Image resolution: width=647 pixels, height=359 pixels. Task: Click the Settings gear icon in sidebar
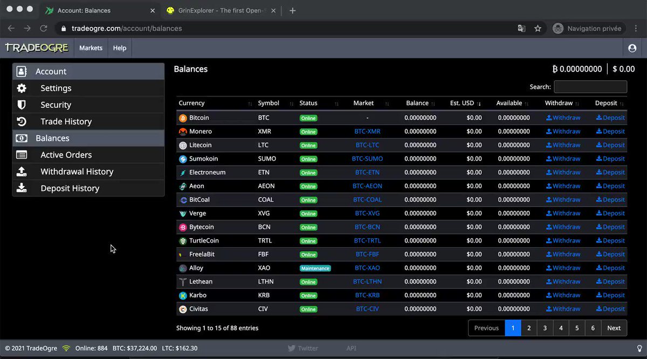pos(22,88)
